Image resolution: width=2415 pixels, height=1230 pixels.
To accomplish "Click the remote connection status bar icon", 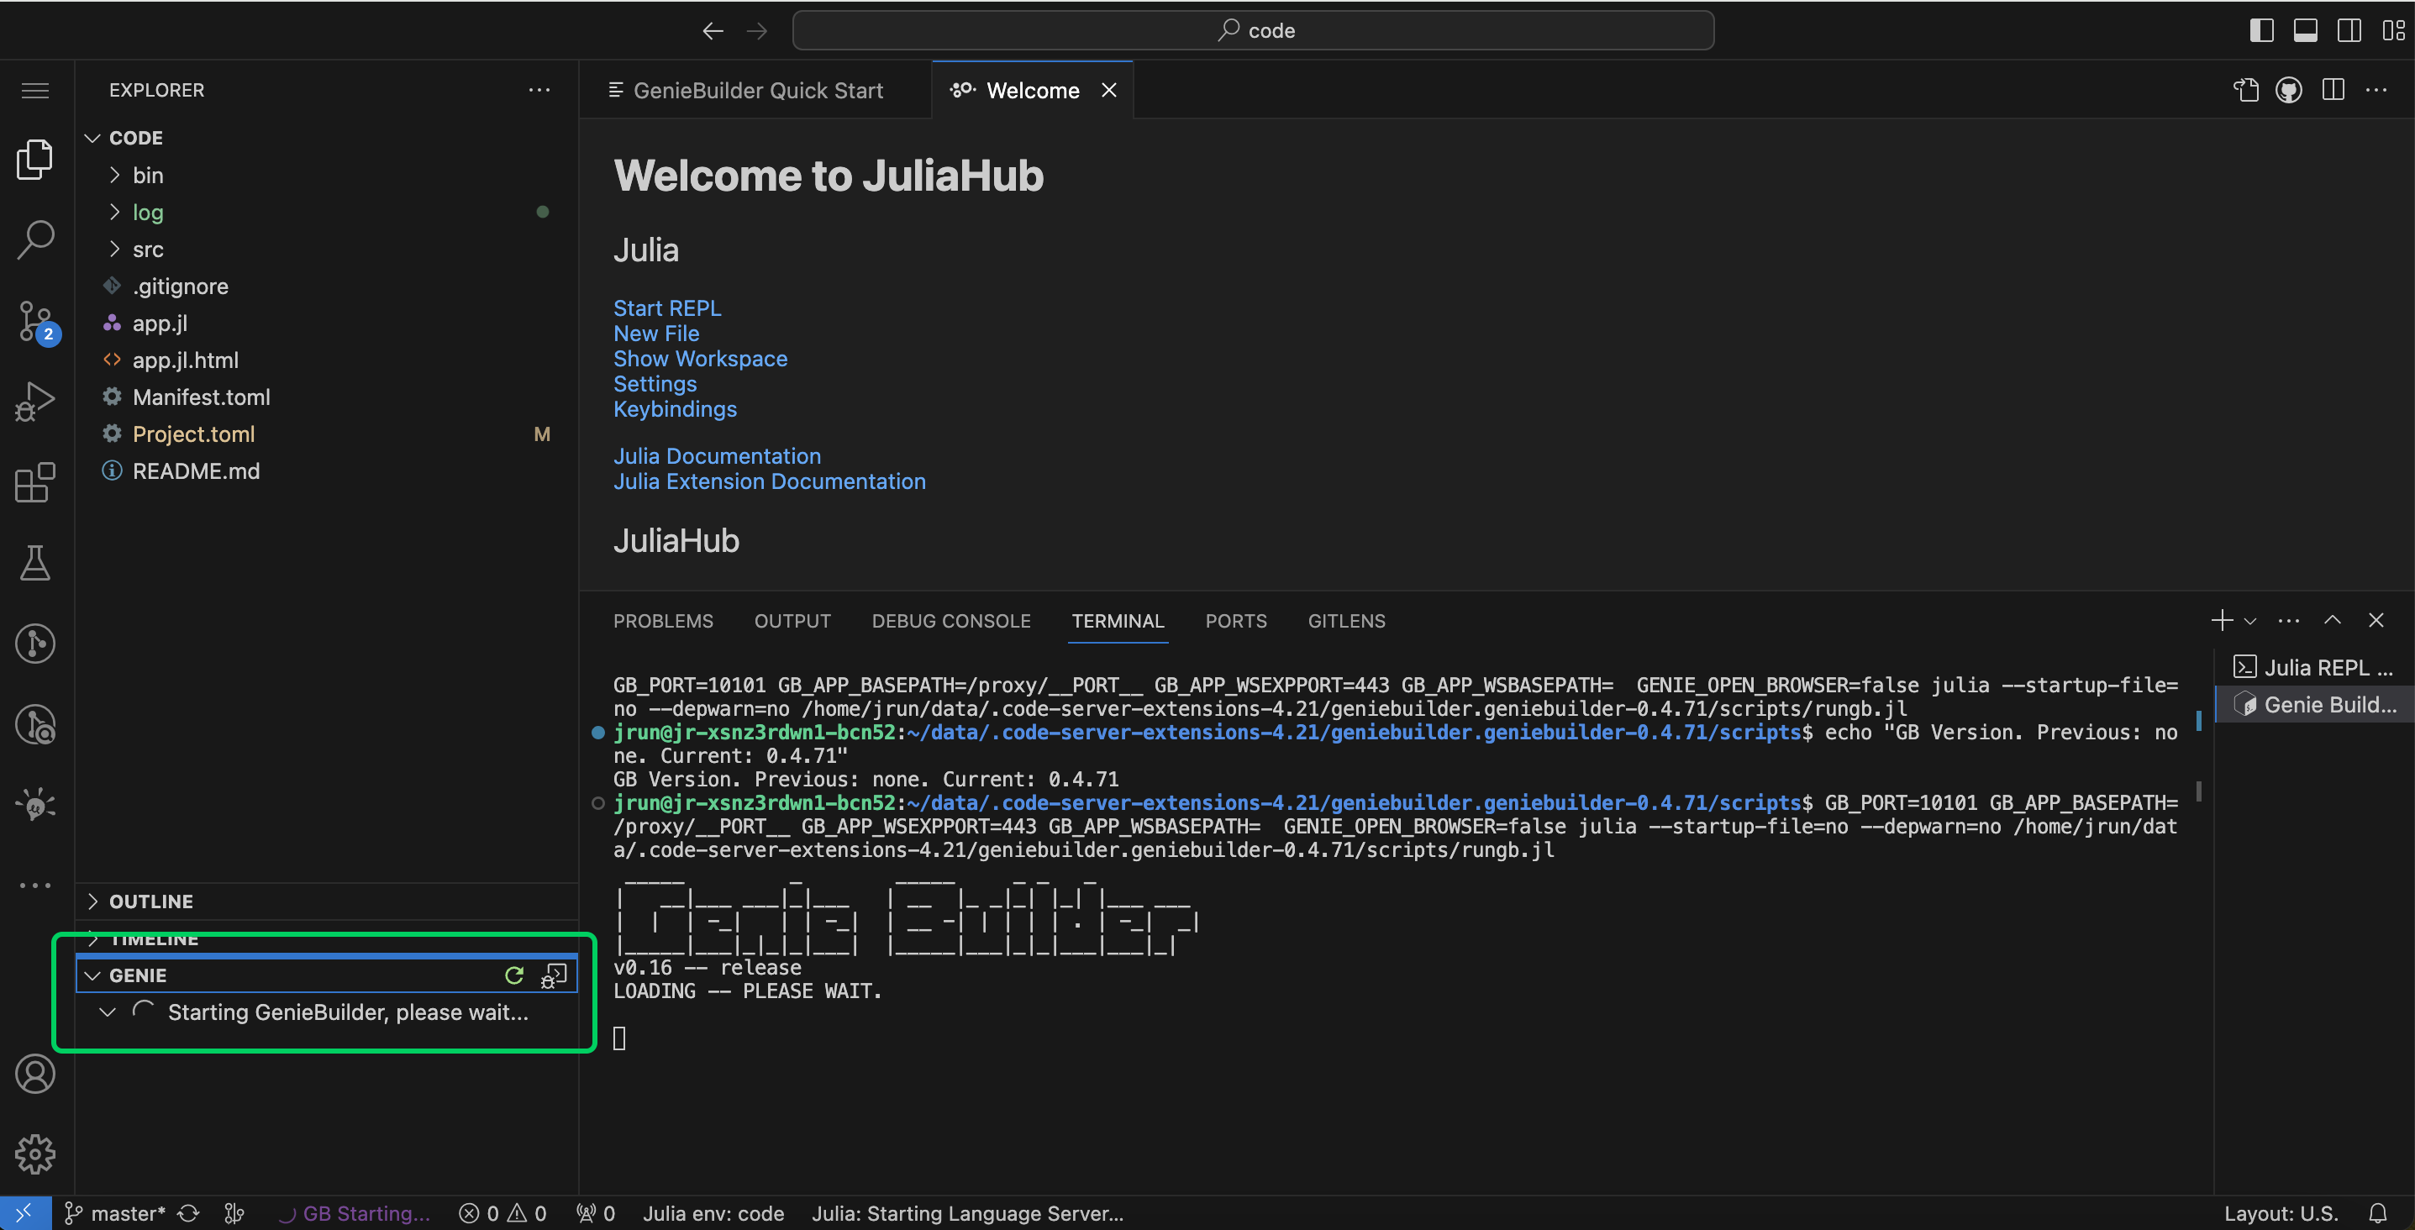I will coord(24,1213).
